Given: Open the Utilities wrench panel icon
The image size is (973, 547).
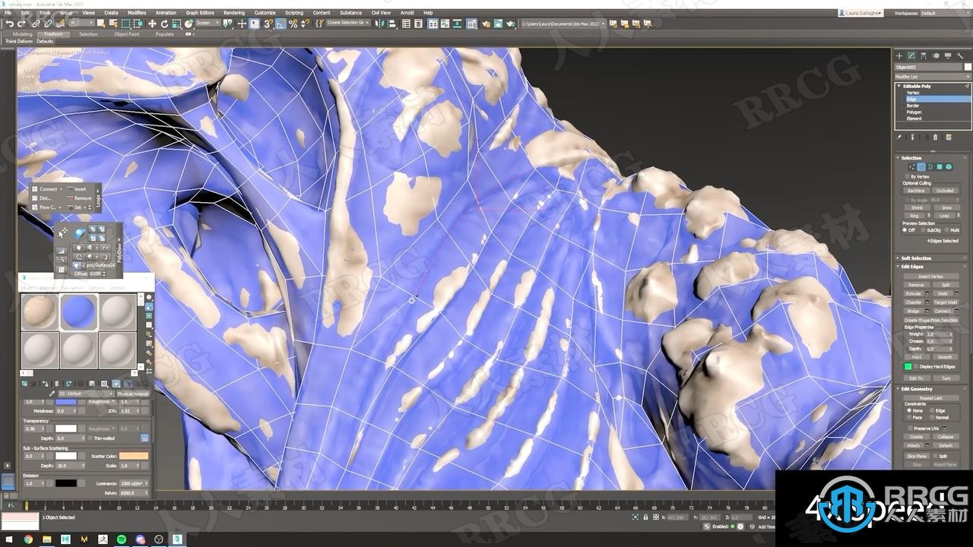Looking at the screenshot, I should [x=961, y=55].
